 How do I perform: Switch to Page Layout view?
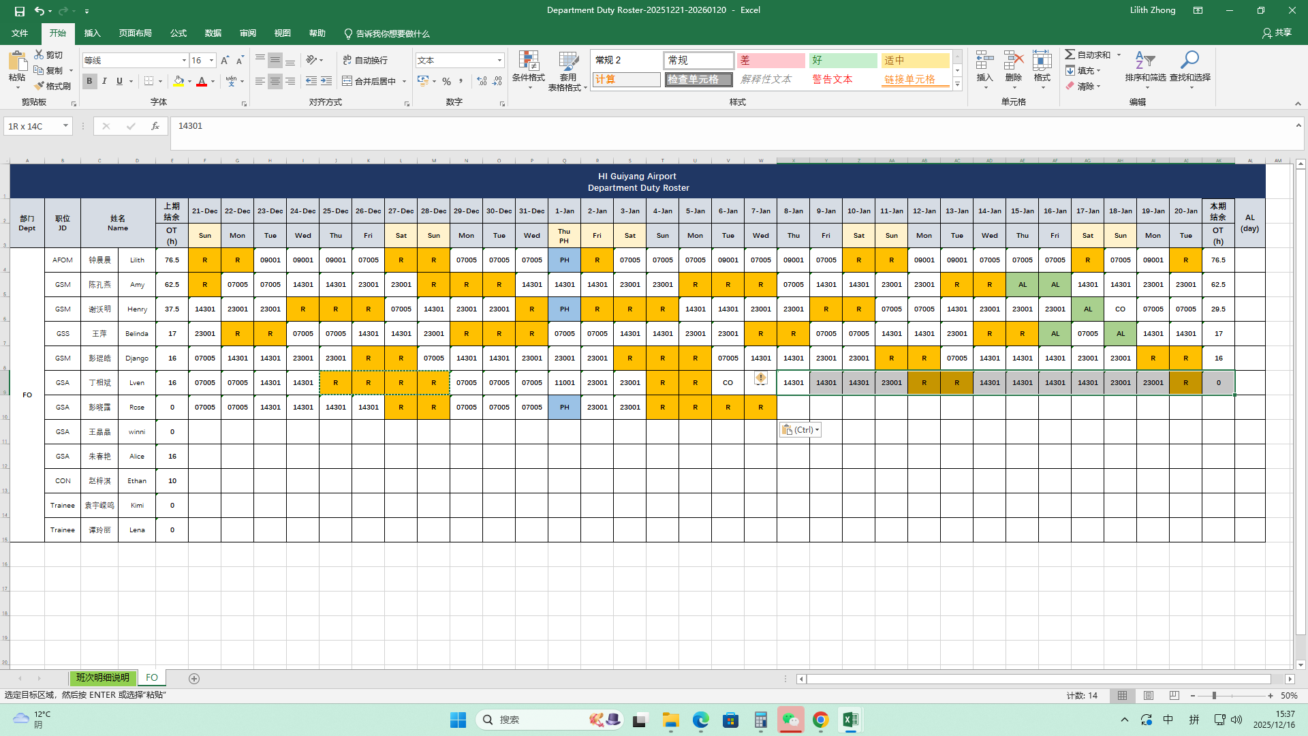pos(1149,696)
